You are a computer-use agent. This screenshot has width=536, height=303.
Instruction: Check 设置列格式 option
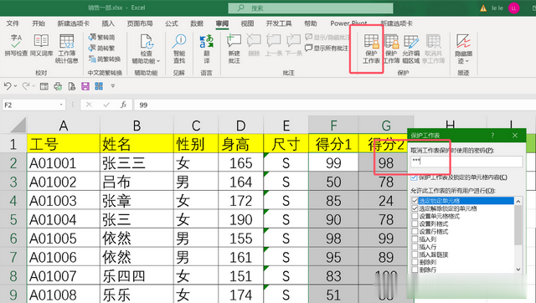tap(415, 223)
